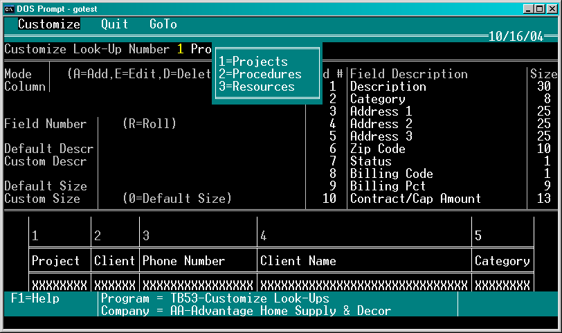The image size is (562, 333).
Task: Click the Look-Up Number value 1
Action: pos(180,49)
